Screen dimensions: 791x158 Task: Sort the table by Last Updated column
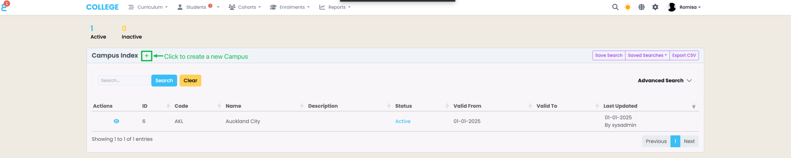(x=620, y=106)
